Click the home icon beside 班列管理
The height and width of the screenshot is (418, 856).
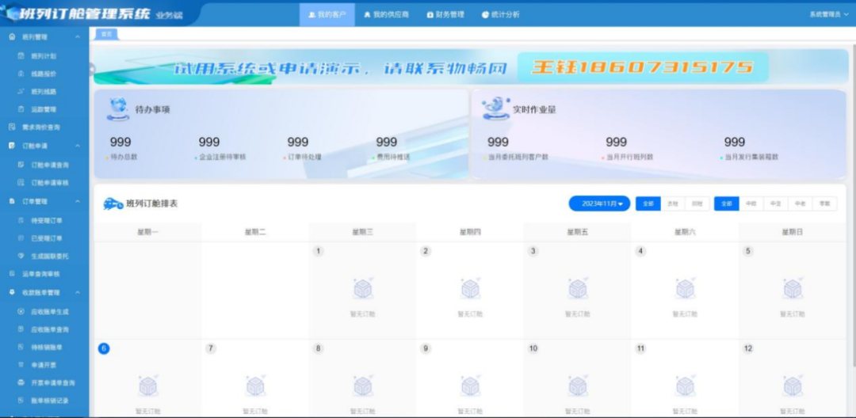click(12, 37)
